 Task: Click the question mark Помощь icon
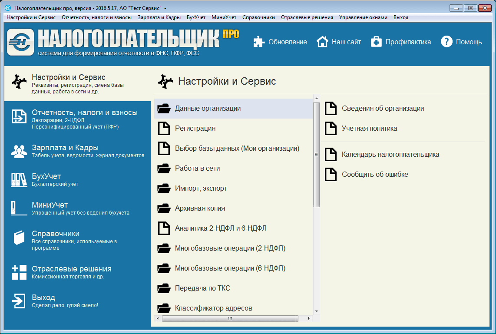pos(446,41)
